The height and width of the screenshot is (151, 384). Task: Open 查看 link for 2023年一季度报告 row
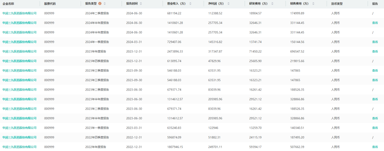click(375, 128)
